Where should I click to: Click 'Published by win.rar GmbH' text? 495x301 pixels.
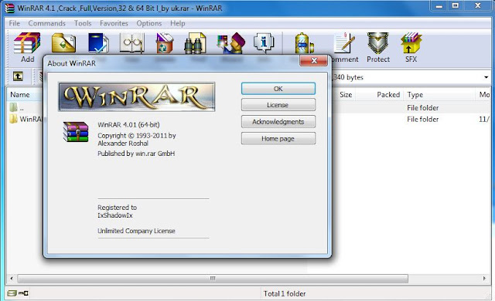point(136,154)
